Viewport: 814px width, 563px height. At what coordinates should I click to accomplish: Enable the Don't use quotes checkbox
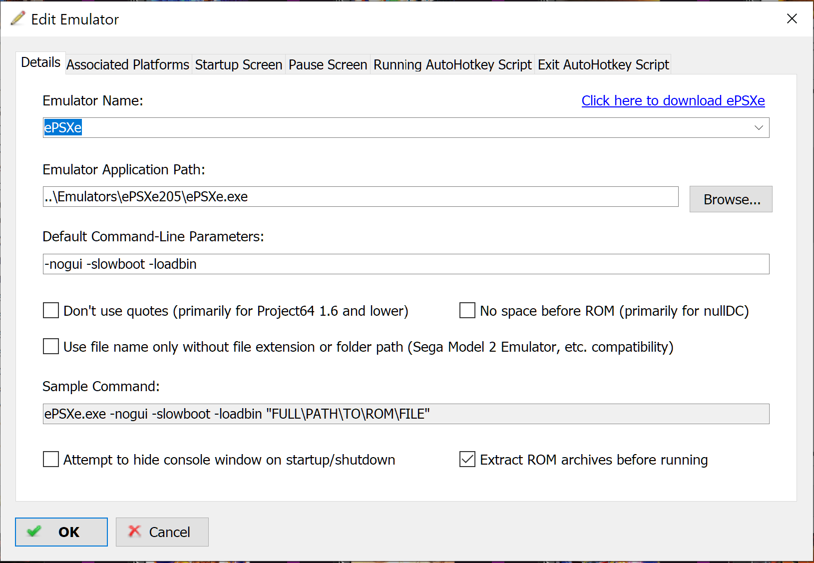click(x=51, y=311)
